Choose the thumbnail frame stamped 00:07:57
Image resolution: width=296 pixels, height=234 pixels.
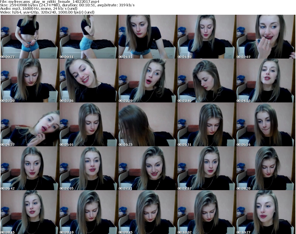207,169
